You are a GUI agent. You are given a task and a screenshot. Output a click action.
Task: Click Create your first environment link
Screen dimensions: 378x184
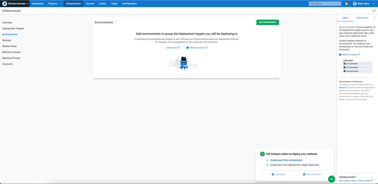point(286,160)
